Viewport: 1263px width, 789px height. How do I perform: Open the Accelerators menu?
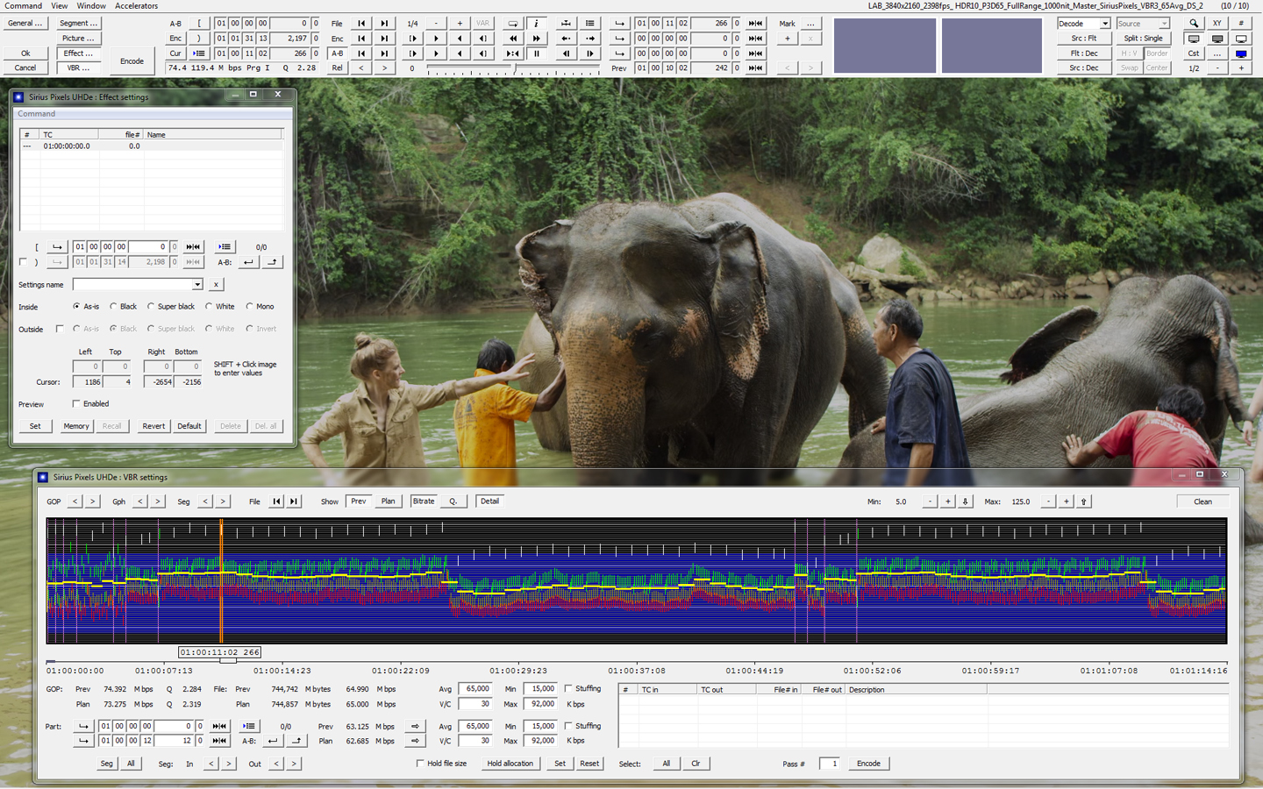(137, 5)
